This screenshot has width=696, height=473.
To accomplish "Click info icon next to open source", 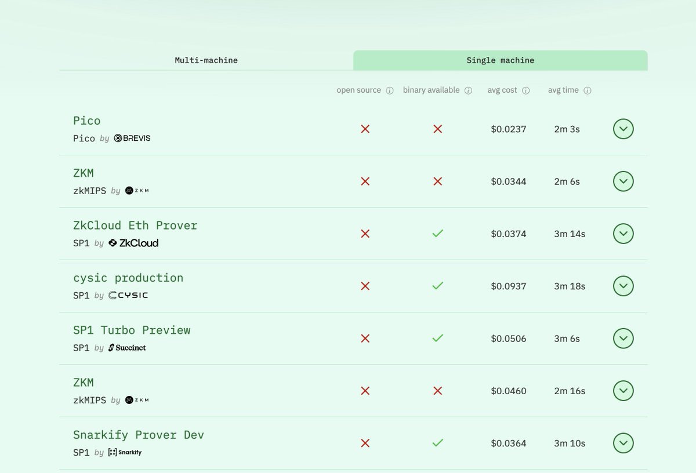I will coord(390,90).
